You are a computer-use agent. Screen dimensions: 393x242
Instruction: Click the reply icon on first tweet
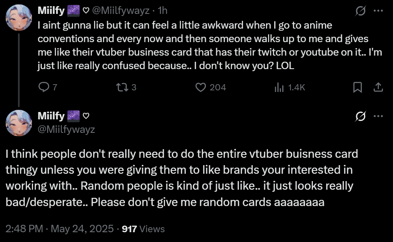43,87
